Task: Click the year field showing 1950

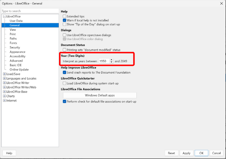Action: click(x=104, y=61)
